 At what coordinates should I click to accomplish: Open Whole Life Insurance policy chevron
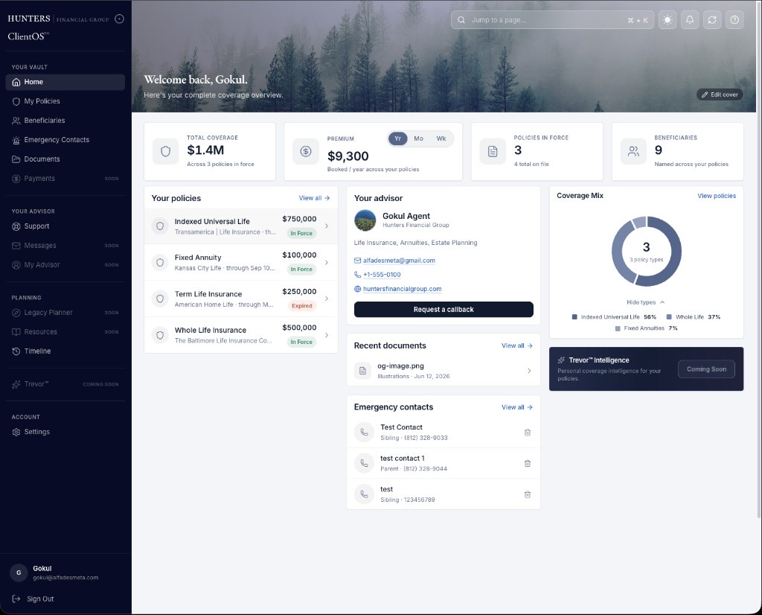(x=327, y=335)
